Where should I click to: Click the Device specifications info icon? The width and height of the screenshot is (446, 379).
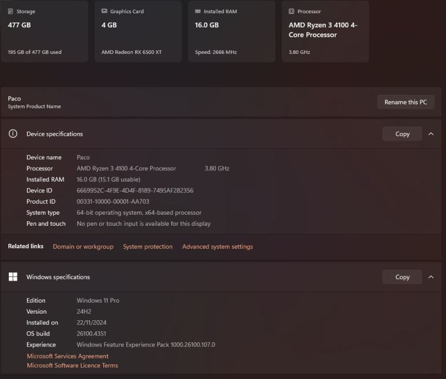[13, 134]
